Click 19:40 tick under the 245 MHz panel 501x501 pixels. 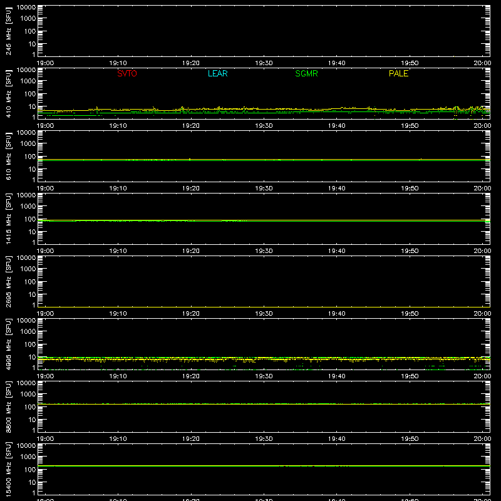[x=336, y=63]
